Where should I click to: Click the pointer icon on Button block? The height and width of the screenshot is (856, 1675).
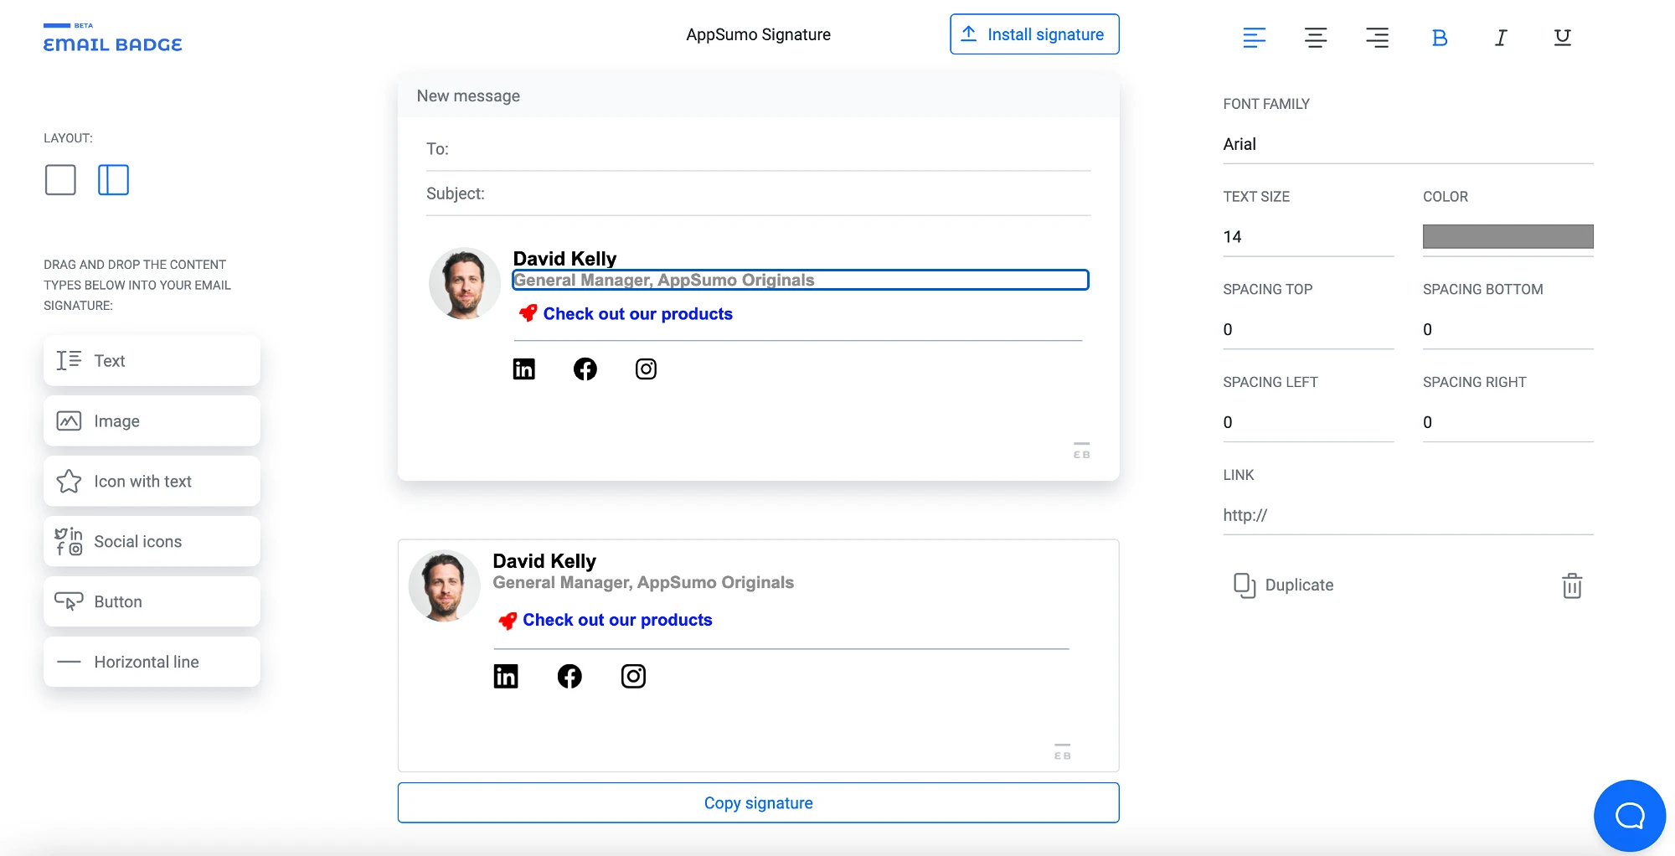pyautogui.click(x=69, y=601)
